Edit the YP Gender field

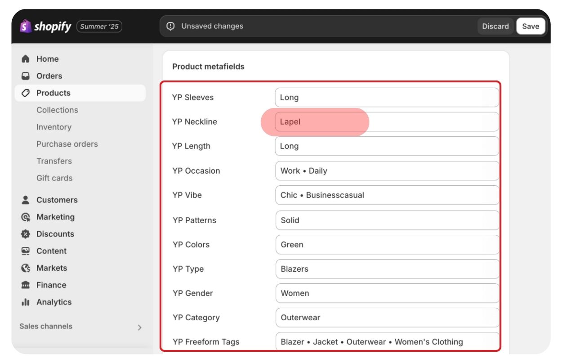click(x=387, y=293)
